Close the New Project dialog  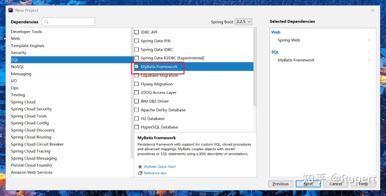coord(373,10)
